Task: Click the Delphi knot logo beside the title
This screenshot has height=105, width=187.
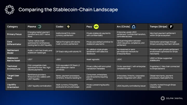Action: 10,10
